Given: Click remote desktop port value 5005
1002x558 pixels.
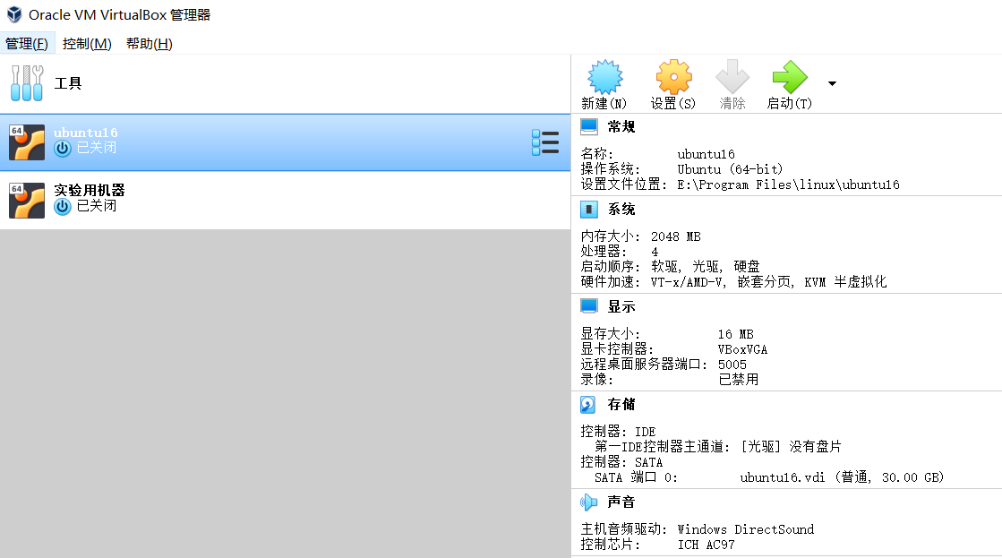Looking at the screenshot, I should click(732, 365).
